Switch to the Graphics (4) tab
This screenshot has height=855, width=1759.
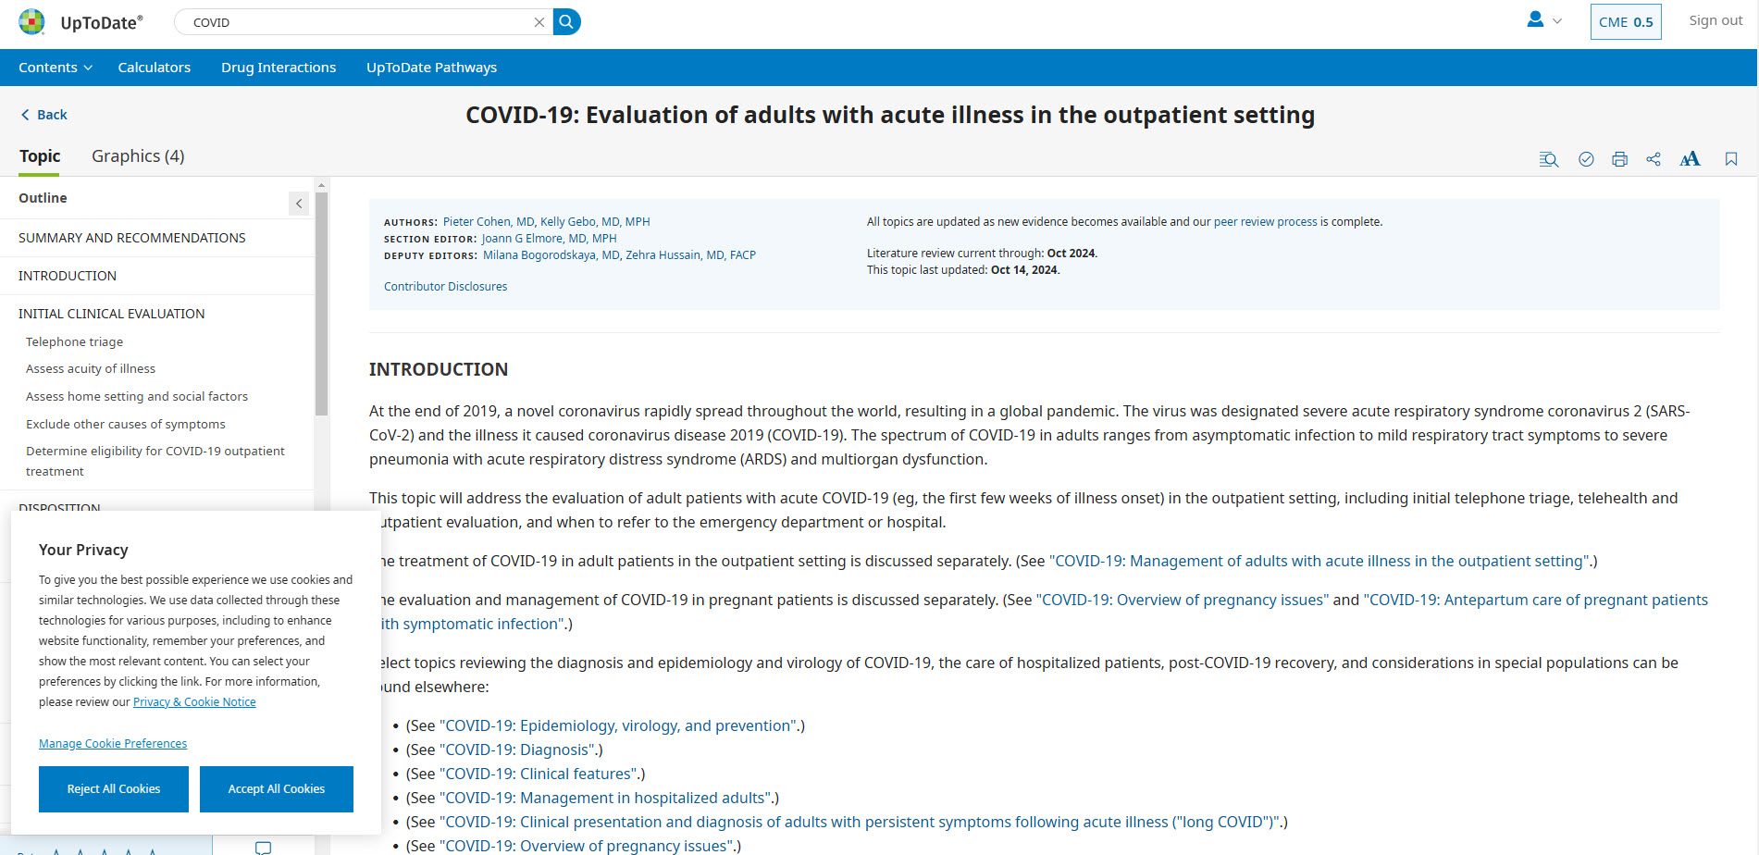pos(138,156)
